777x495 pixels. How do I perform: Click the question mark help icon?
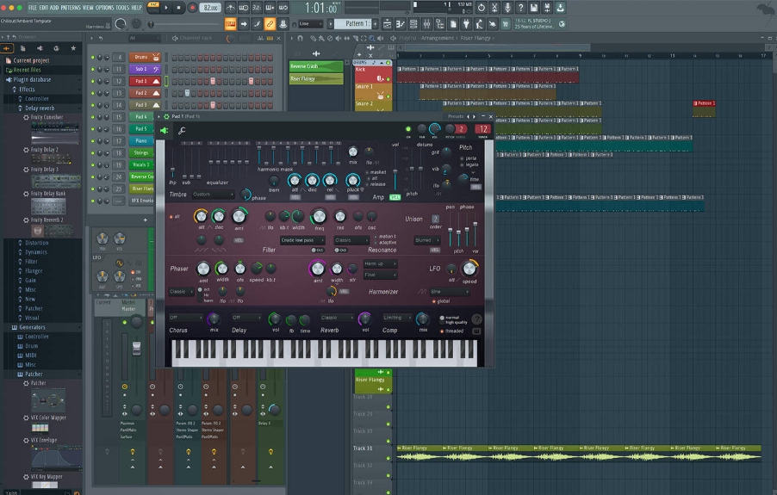(x=521, y=8)
